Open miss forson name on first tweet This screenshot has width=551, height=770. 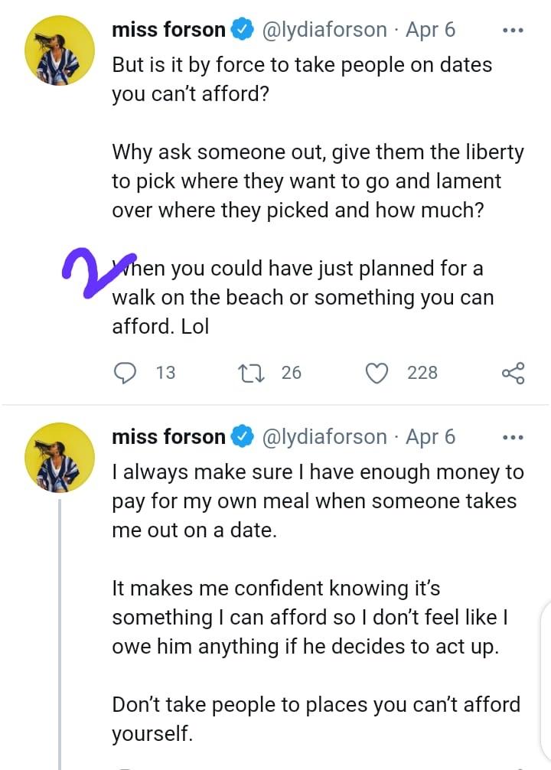[168, 31]
